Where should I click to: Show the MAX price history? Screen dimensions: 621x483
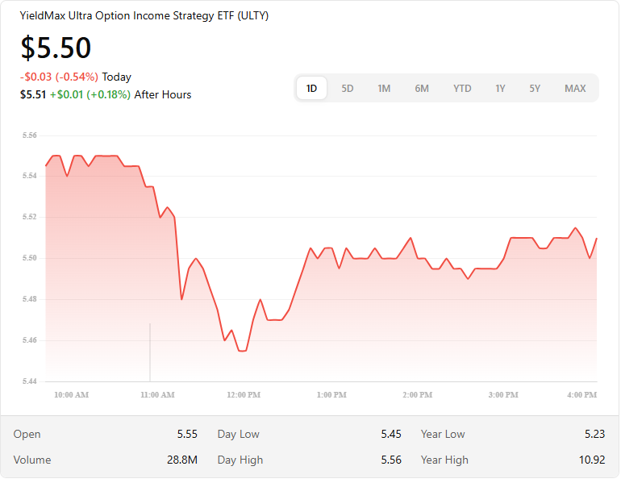[x=575, y=89]
